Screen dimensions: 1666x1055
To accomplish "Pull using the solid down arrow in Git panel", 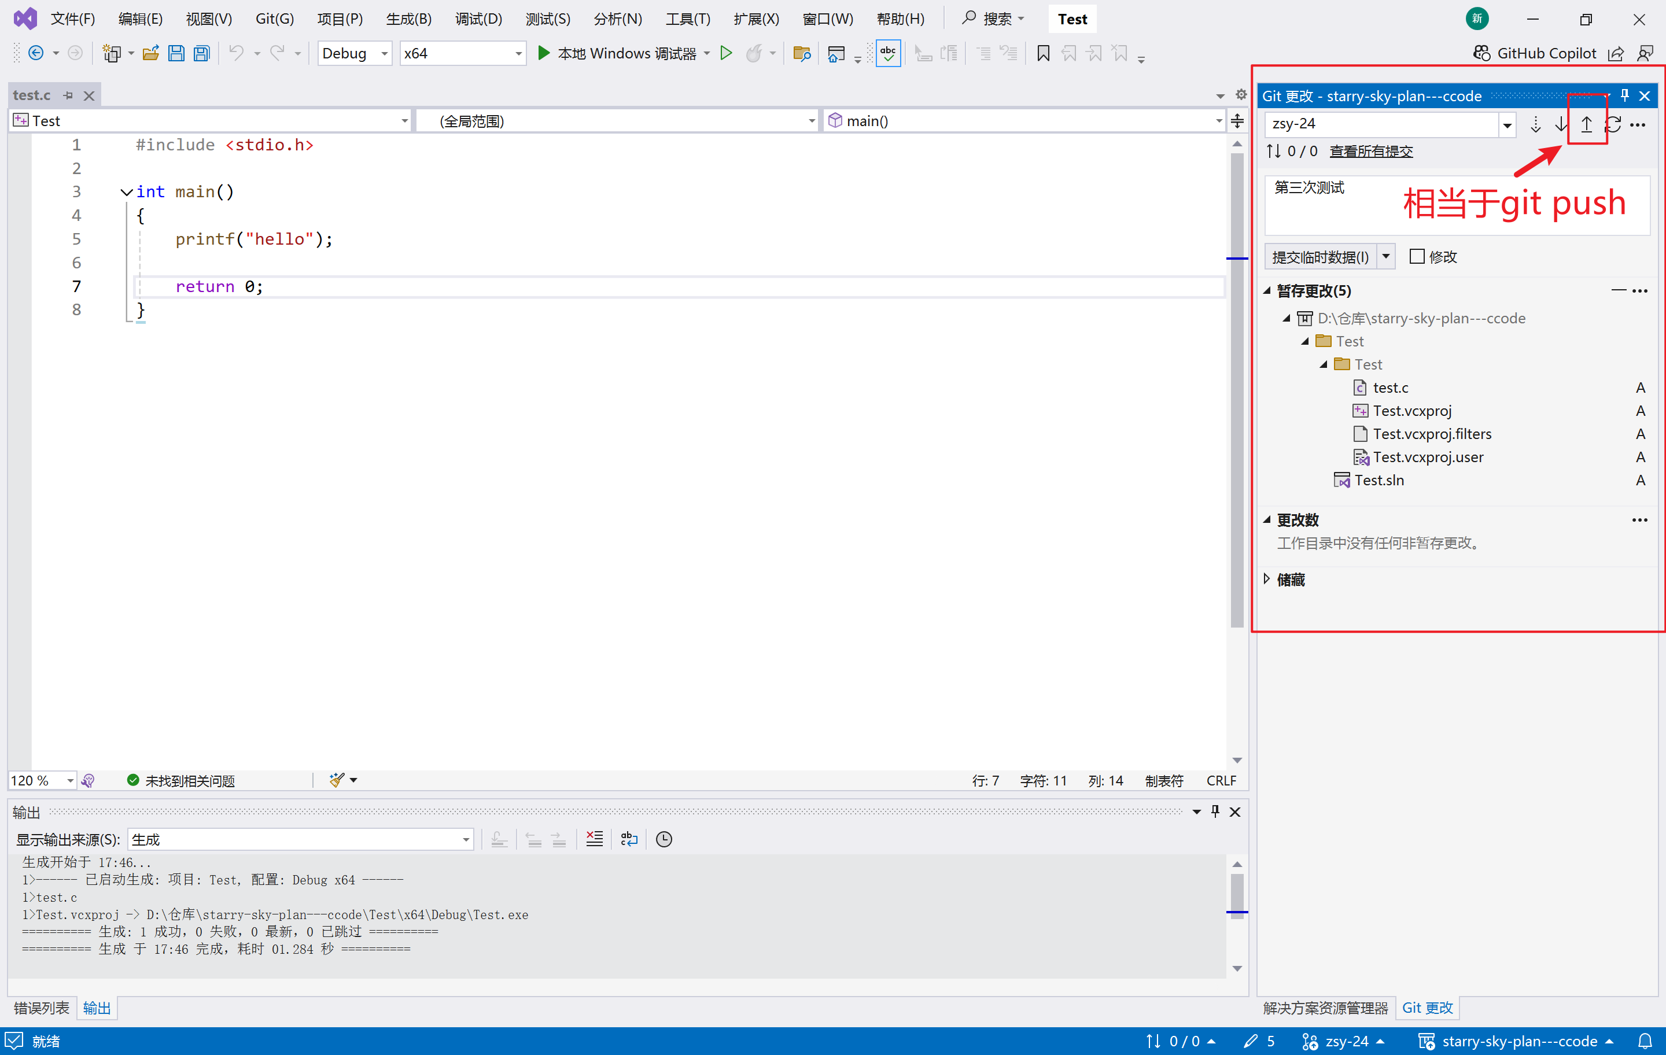I will (1561, 124).
